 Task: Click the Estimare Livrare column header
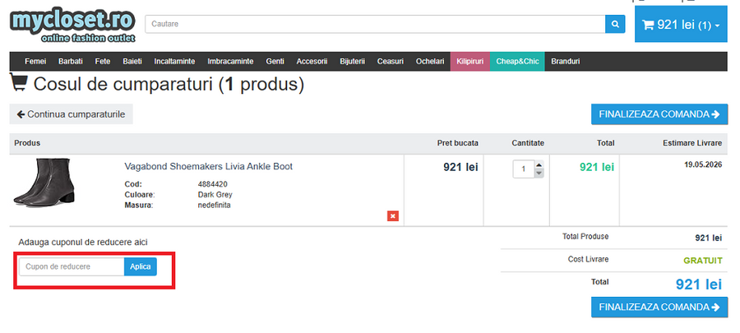tap(692, 143)
